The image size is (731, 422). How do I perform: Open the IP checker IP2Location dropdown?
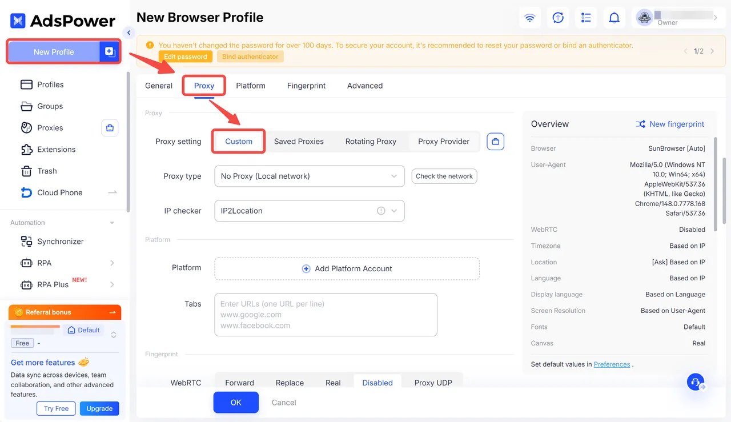(310, 211)
